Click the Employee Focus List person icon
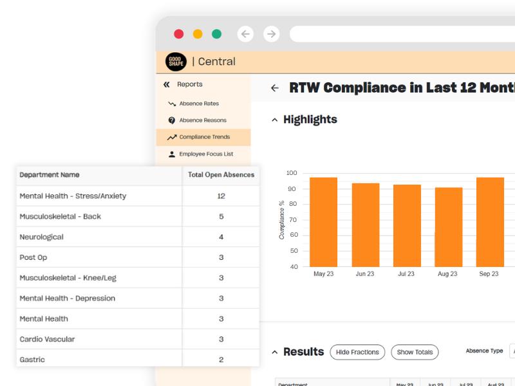 171,154
